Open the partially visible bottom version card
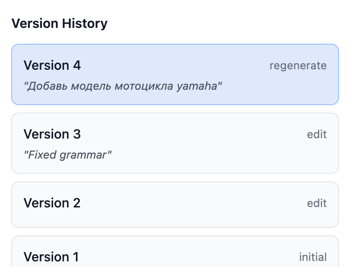The image size is (353, 280). [x=175, y=253]
